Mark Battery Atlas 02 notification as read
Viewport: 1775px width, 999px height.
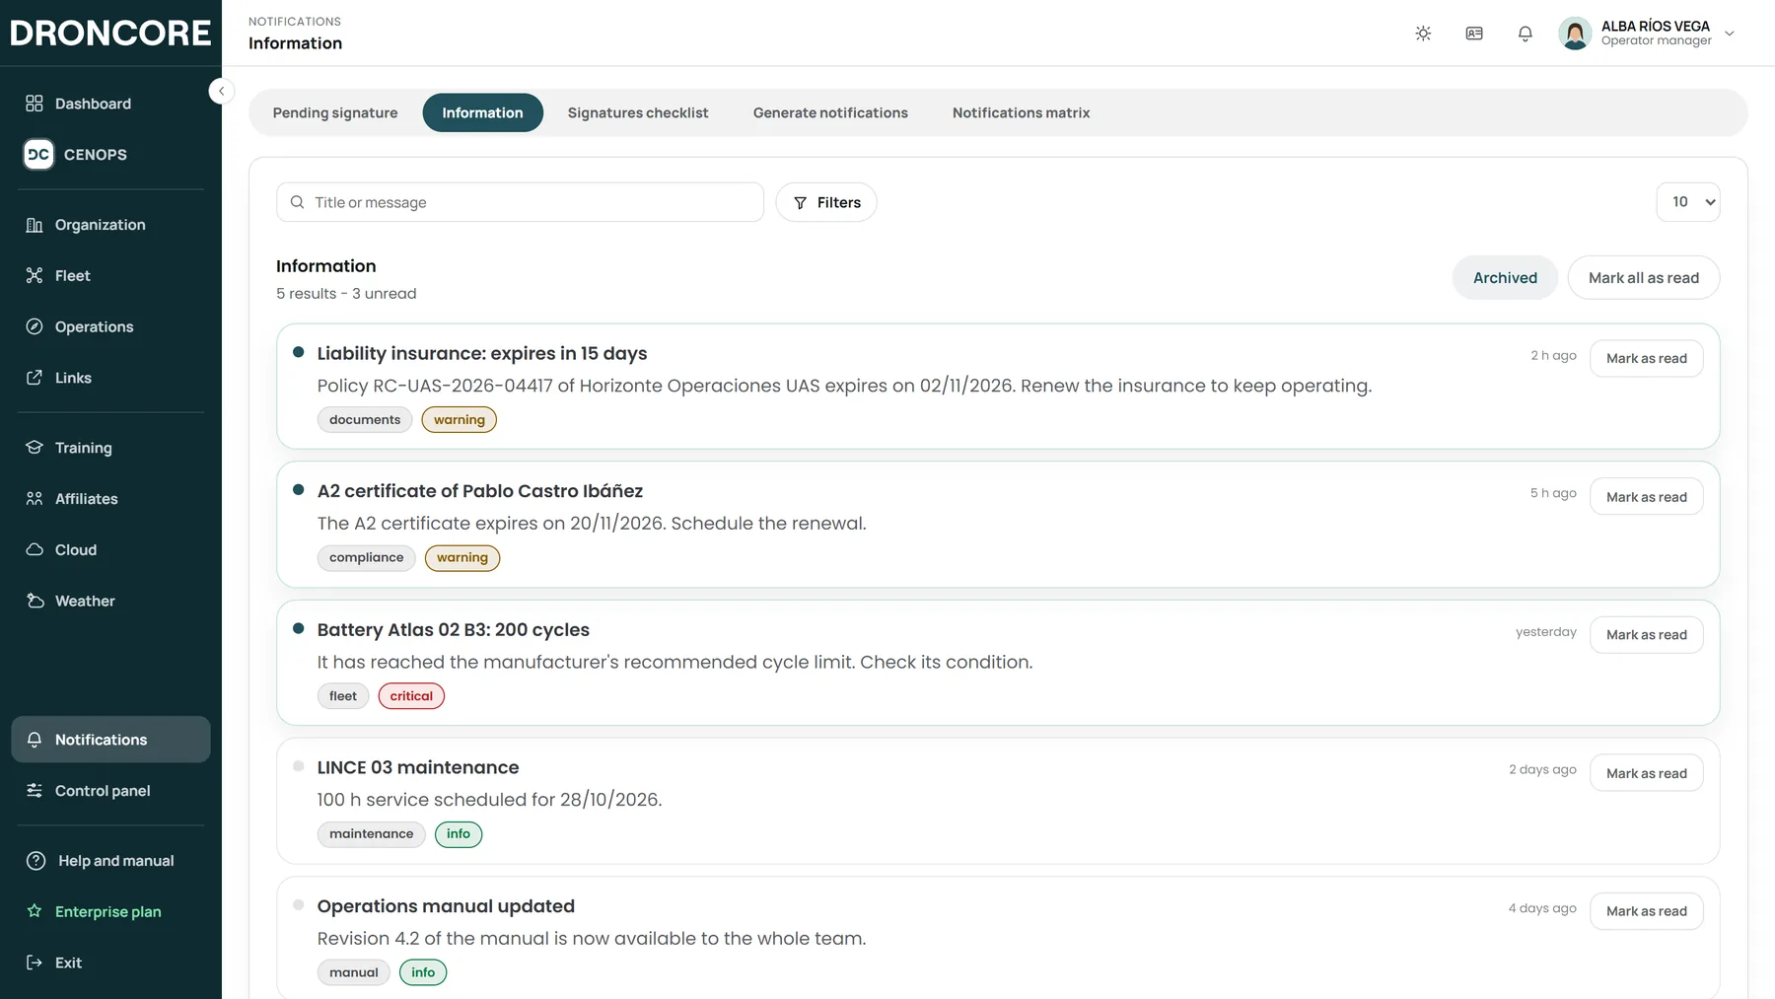point(1647,635)
